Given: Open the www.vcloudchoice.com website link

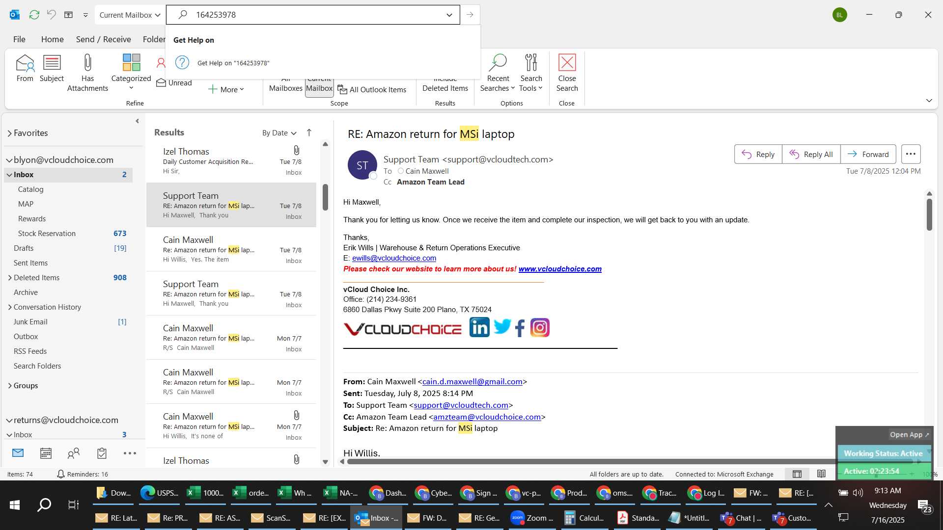Looking at the screenshot, I should tap(560, 269).
